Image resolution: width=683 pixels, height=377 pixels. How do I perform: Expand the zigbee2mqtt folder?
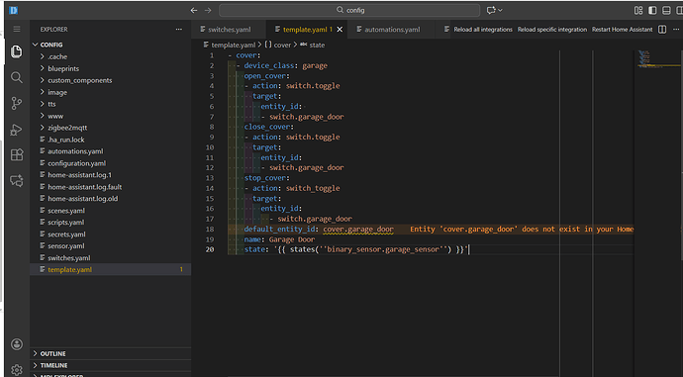(x=67, y=128)
